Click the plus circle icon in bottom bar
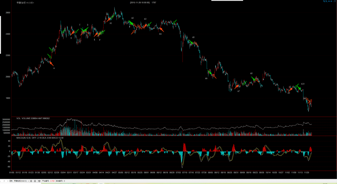The height and width of the screenshot is (184, 337). tap(35, 181)
